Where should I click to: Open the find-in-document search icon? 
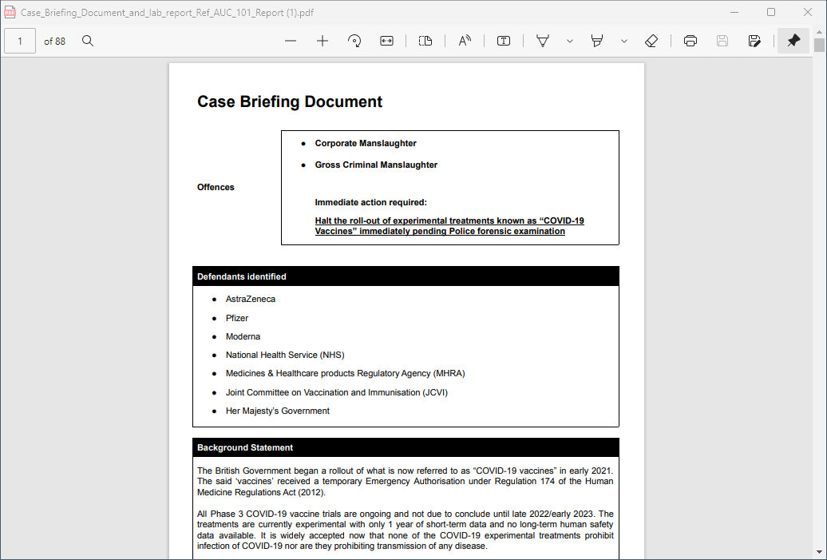(x=88, y=42)
